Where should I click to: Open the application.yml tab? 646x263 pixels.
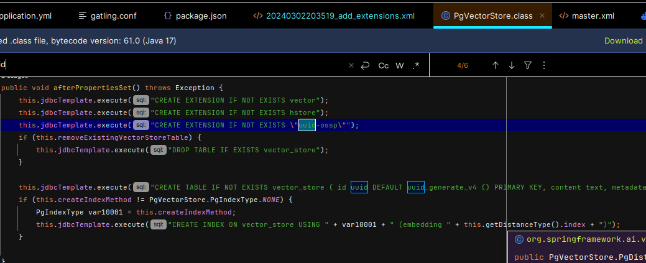[25, 16]
